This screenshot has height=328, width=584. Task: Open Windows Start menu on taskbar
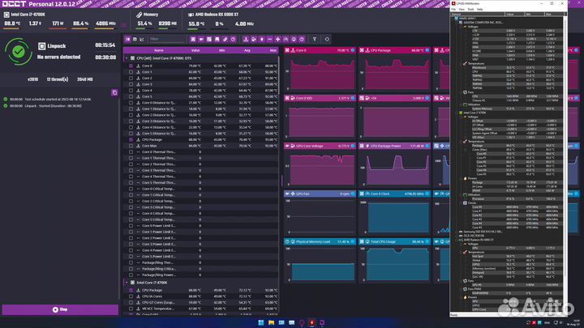(x=261, y=322)
